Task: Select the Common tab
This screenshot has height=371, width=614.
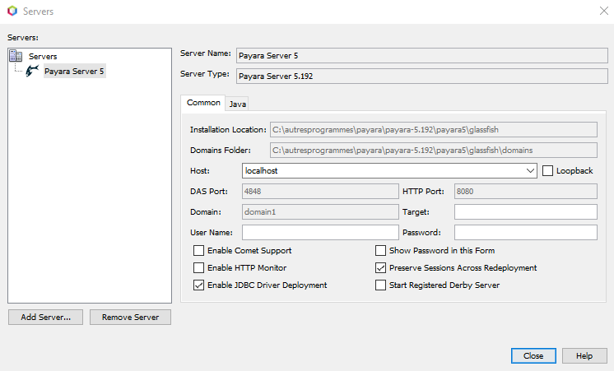Action: tap(203, 103)
